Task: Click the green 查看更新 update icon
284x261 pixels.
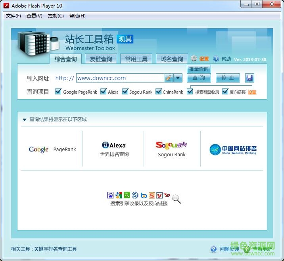Action: pos(247,249)
